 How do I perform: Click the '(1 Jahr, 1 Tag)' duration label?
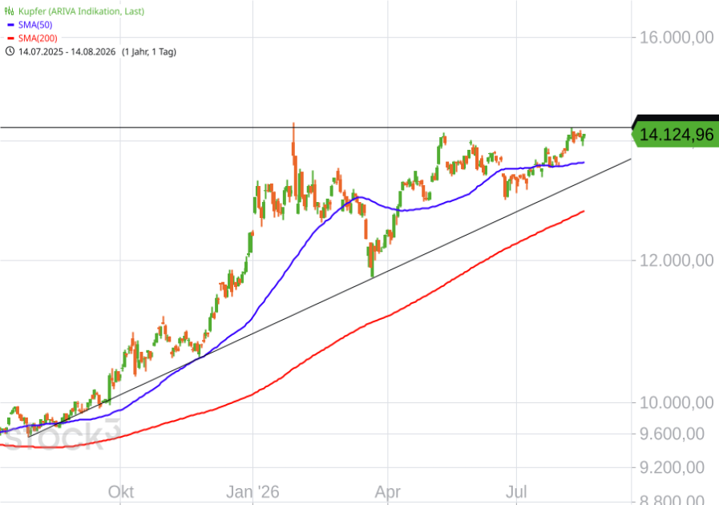pyautogui.click(x=149, y=51)
